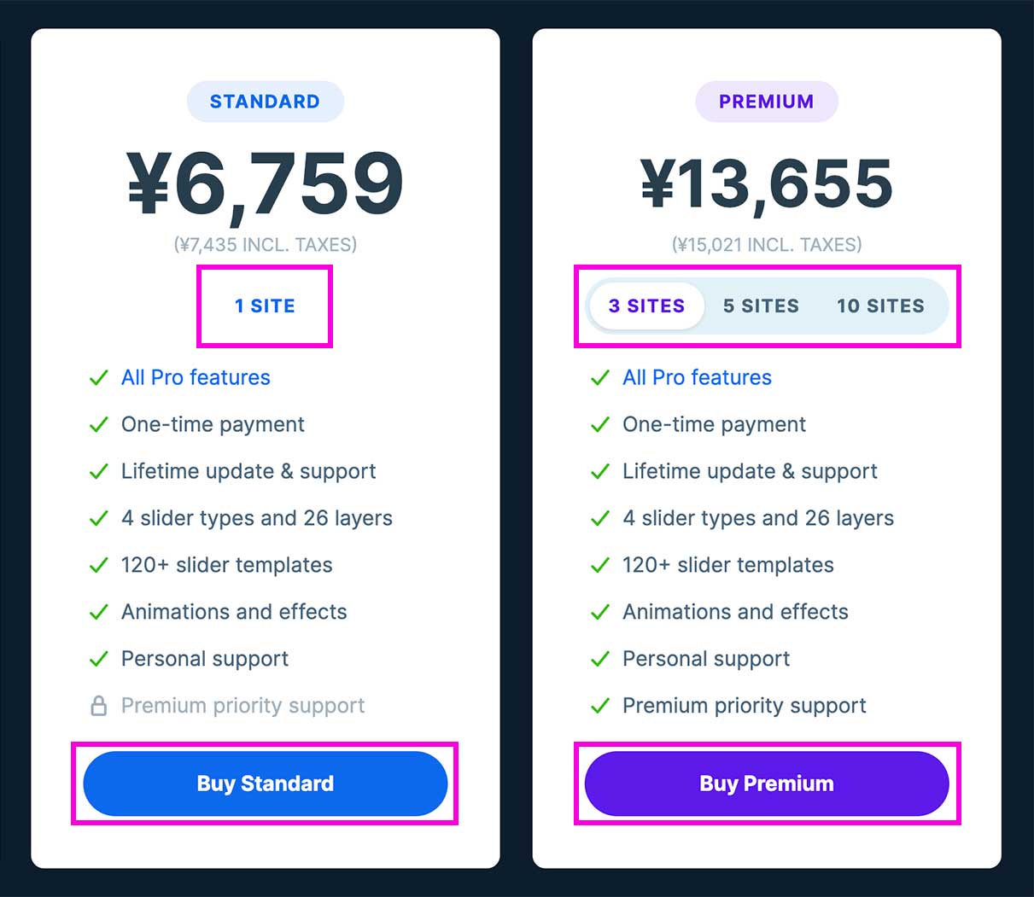Click the Standard 120+ slider templates checkmark
Screen dimensions: 1034x897
click(99, 565)
